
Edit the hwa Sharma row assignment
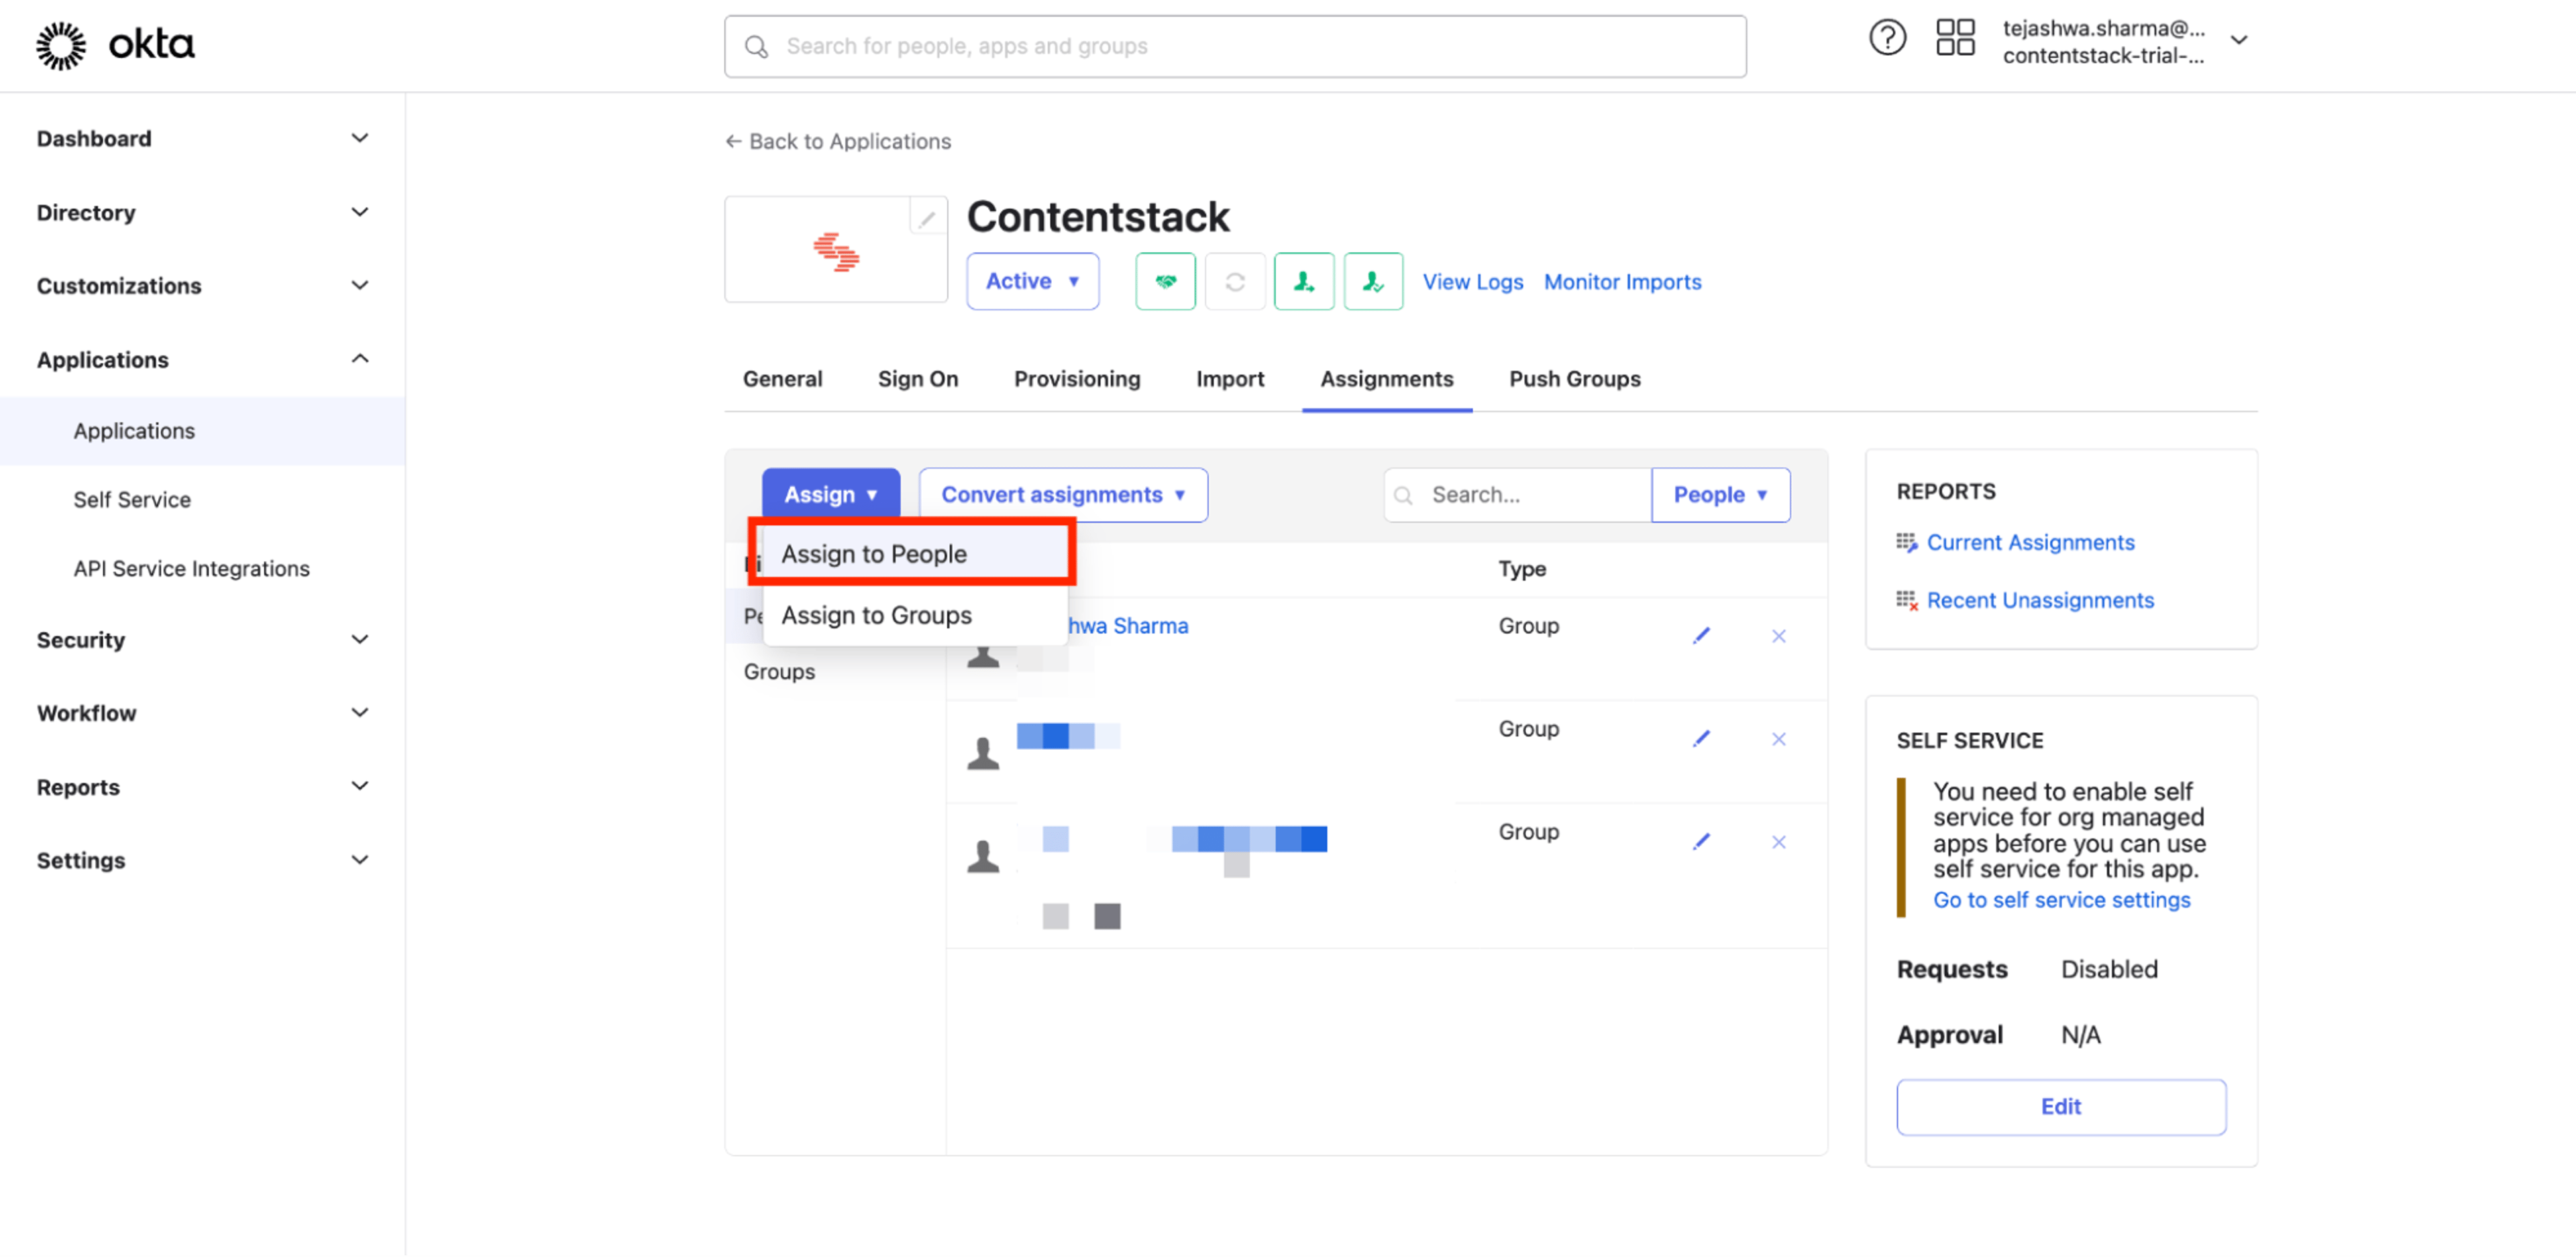coord(1701,636)
